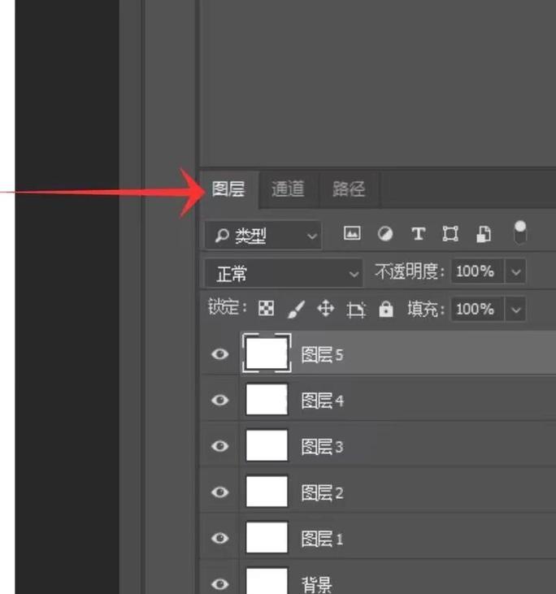The image size is (556, 594).
Task: Hide 图层 4 with its eye icon
Action: 219,400
